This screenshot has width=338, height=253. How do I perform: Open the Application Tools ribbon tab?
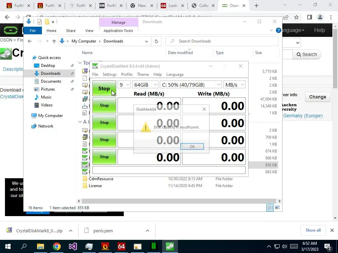click(118, 31)
